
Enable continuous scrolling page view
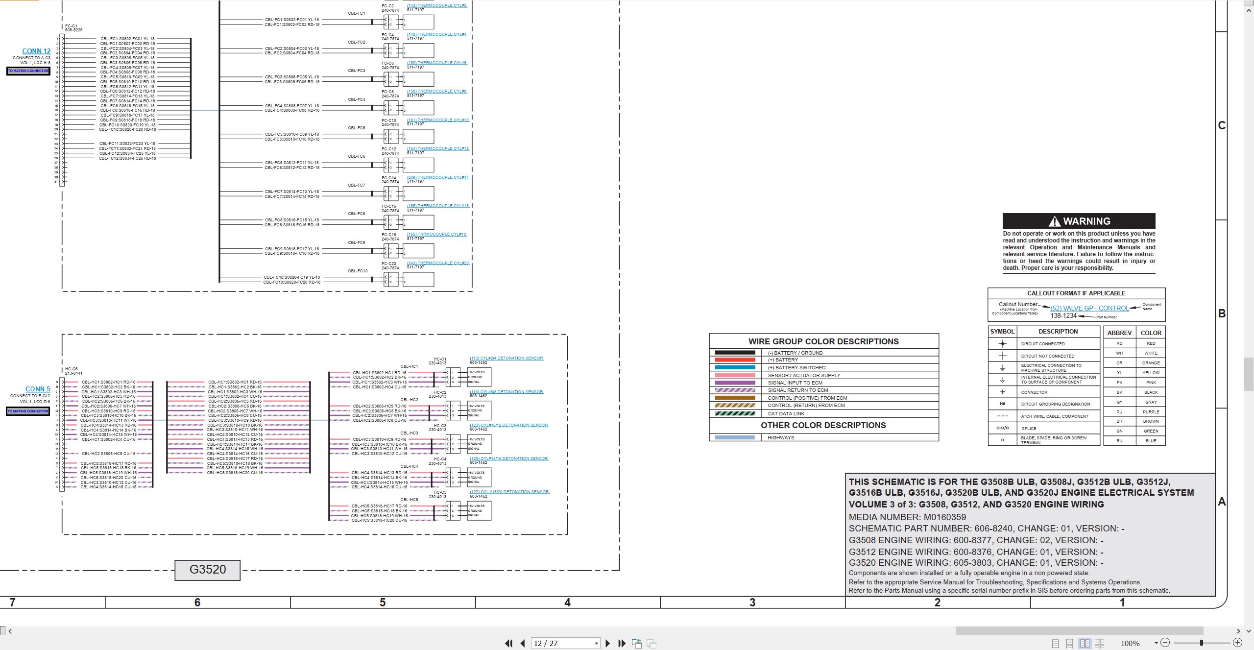tap(1070, 643)
